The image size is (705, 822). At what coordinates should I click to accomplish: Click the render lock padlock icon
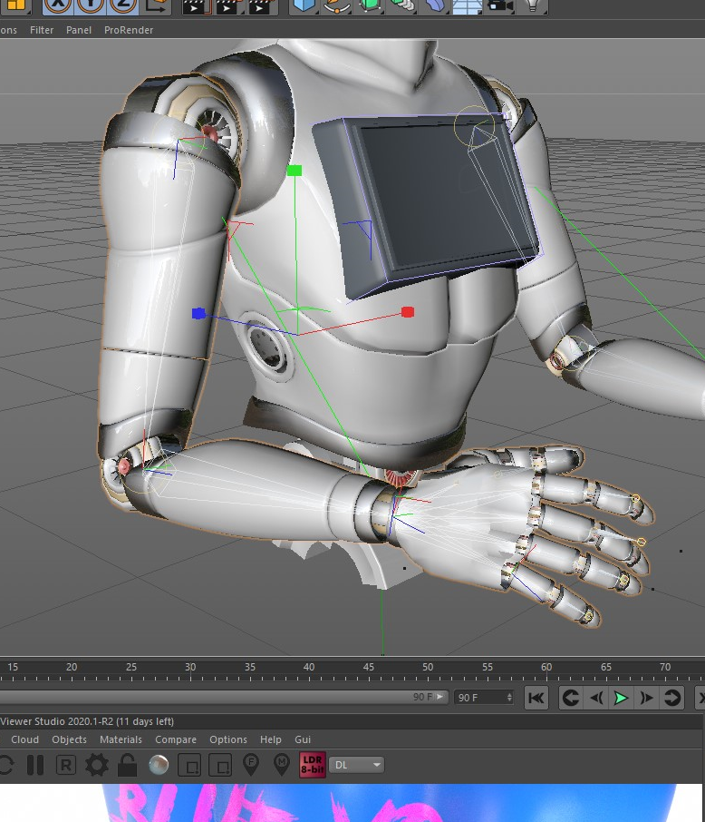[127, 765]
